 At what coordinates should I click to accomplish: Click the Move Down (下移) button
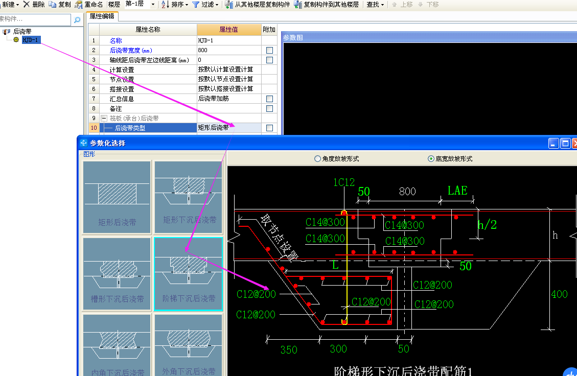pos(428,5)
